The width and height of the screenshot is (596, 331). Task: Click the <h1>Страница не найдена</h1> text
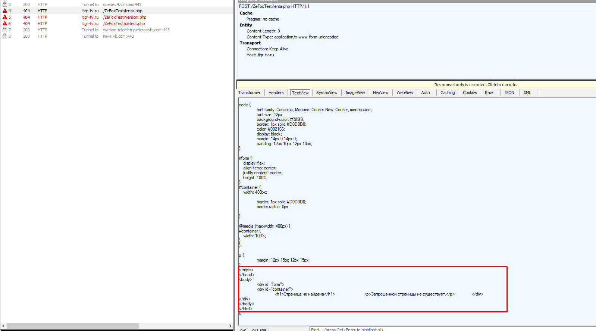coord(305,294)
